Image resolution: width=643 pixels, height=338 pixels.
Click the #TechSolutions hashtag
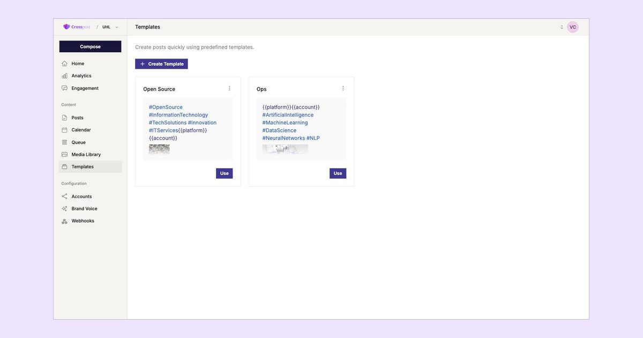coord(168,123)
